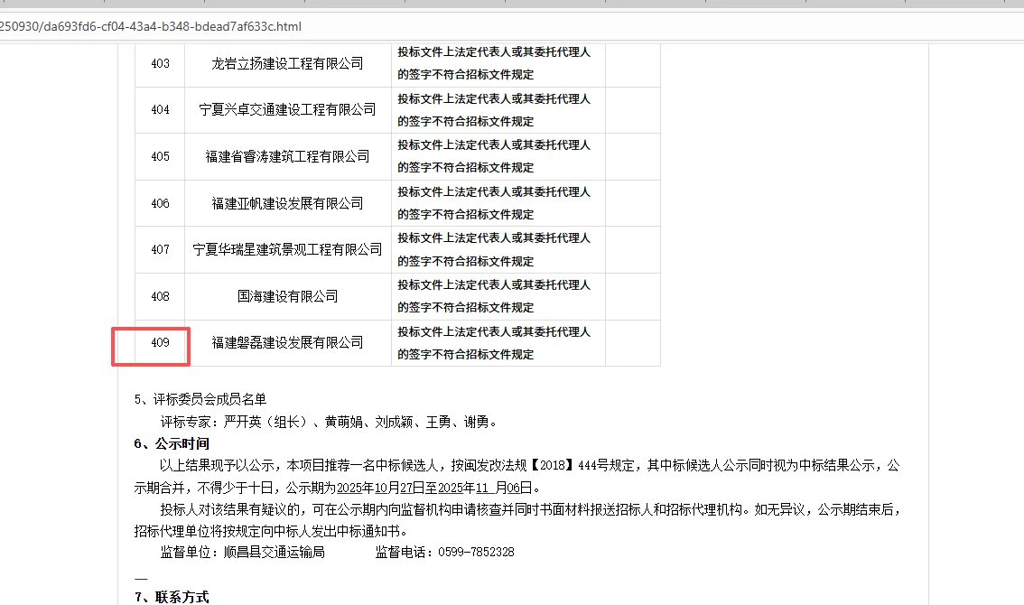The width and height of the screenshot is (1024, 605).
Task: Select company name 龙岩立扬建设工程有限公司
Action: [287, 63]
